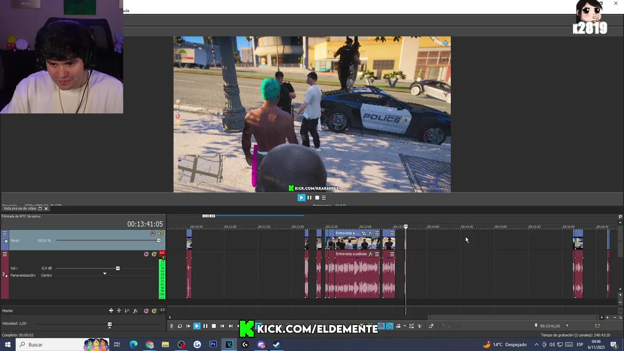Click the playhead marker at 00:13:41
Image resolution: width=624 pixels, height=351 pixels.
coord(406,227)
